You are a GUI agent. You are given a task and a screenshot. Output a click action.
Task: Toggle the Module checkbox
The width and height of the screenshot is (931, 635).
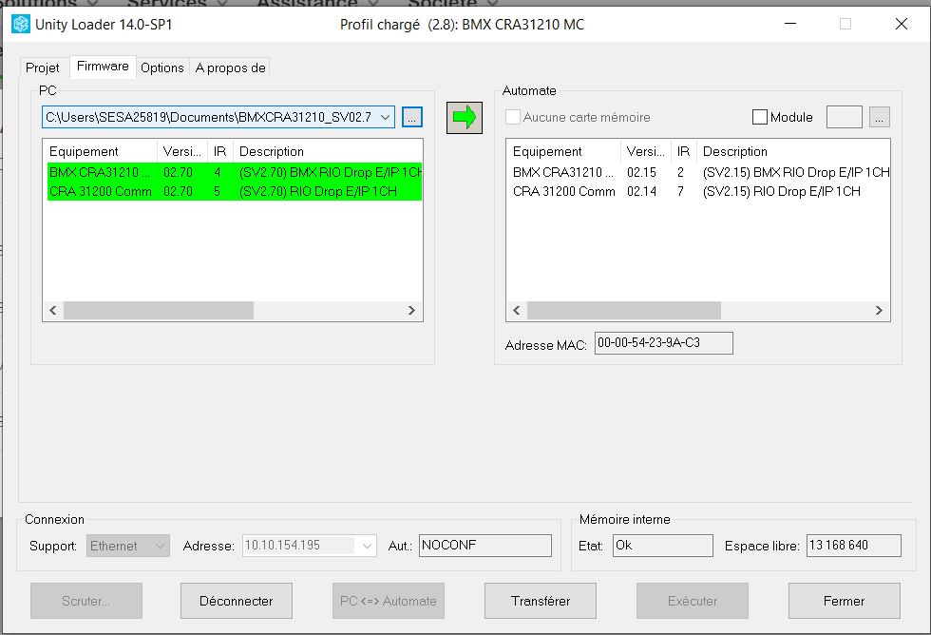coord(759,117)
